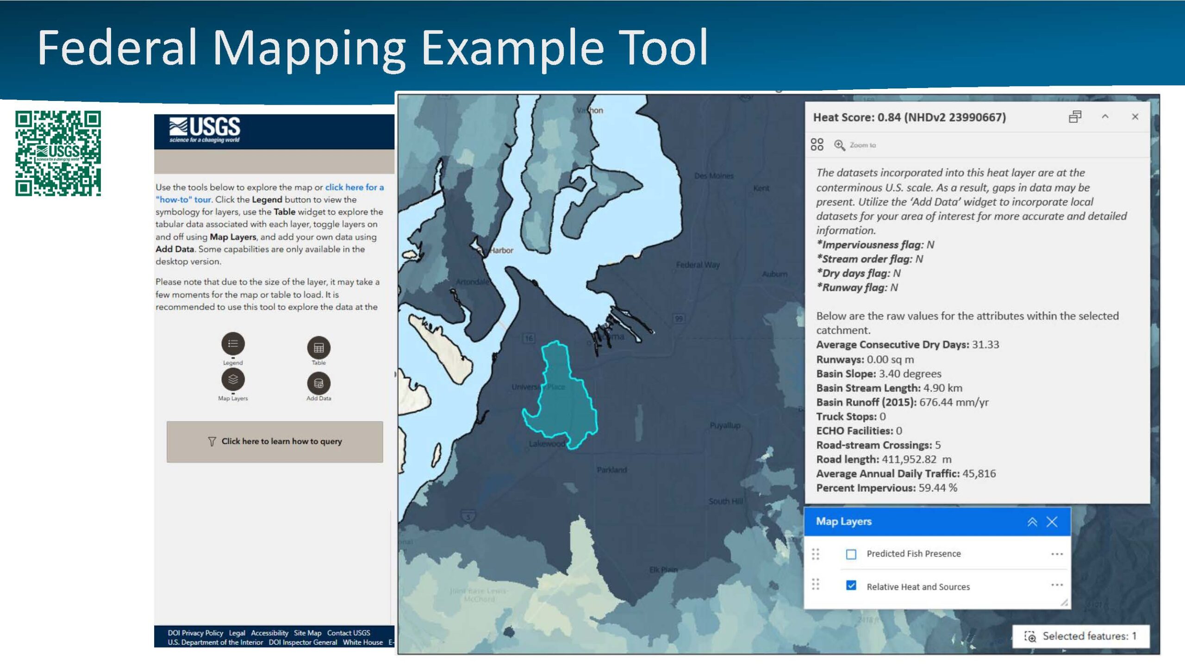Open the Legend widget
The image size is (1185, 667).
click(233, 344)
